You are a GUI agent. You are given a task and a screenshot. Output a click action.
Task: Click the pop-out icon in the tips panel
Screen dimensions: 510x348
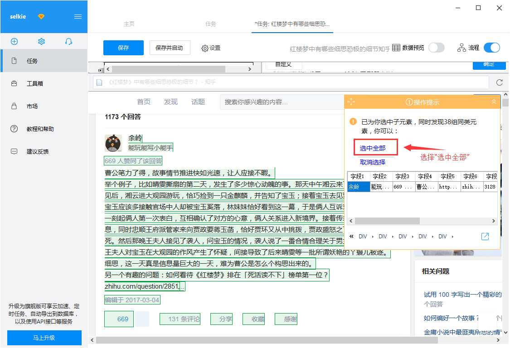pos(485,237)
